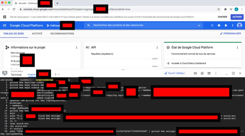The height and width of the screenshot is (136, 245).
Task: Click the browser forward arrow
Action: pyautogui.click(x=8, y=9)
